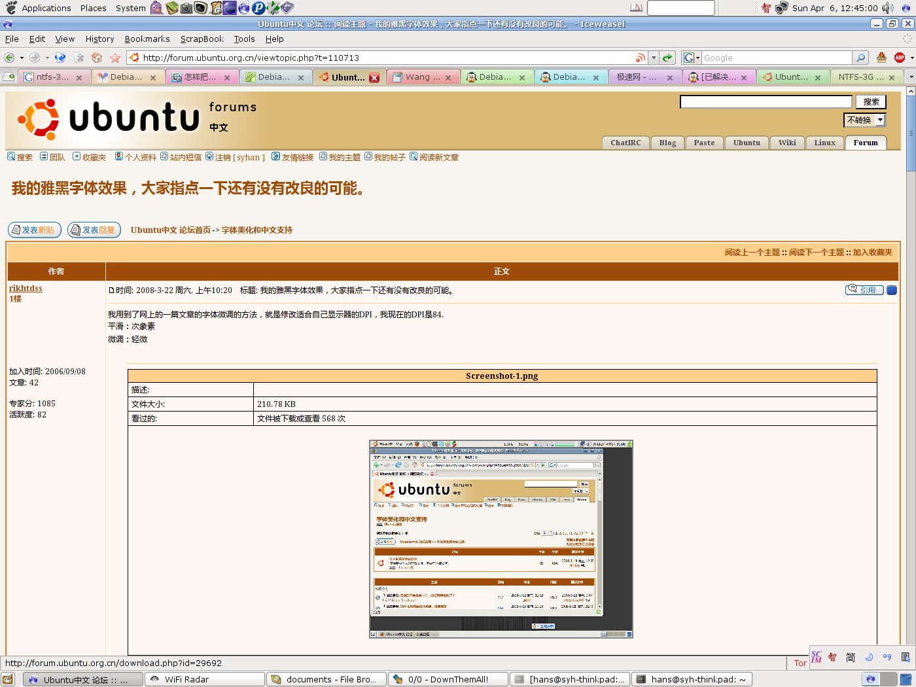Reload the current forum page
This screenshot has height=687, width=916.
(60, 58)
